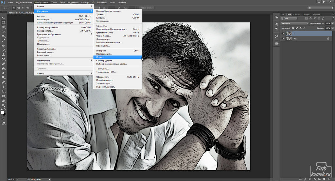
Task: Select the Dodge tool
Action: click(x=3, y=78)
